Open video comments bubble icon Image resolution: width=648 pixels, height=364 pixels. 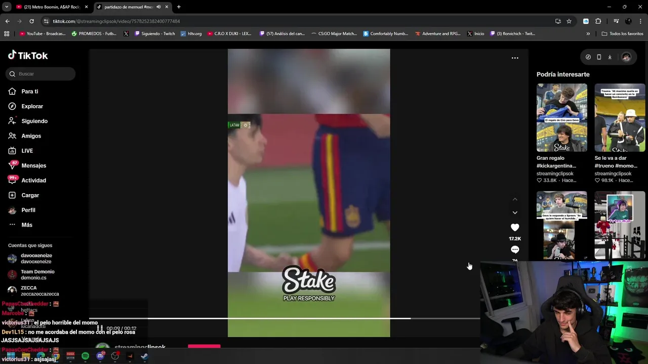[x=515, y=250]
